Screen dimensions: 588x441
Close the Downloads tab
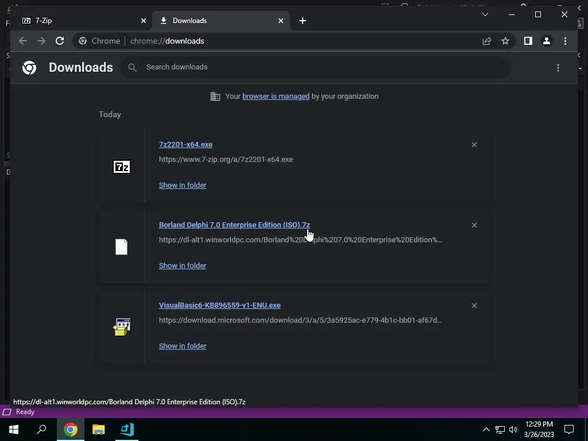[281, 21]
